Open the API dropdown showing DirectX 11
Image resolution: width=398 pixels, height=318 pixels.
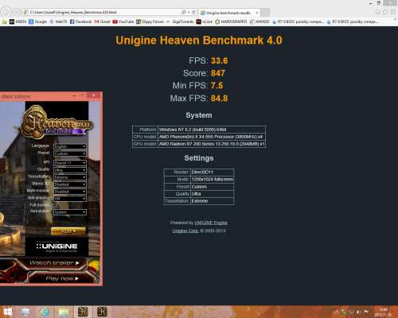coord(70,163)
